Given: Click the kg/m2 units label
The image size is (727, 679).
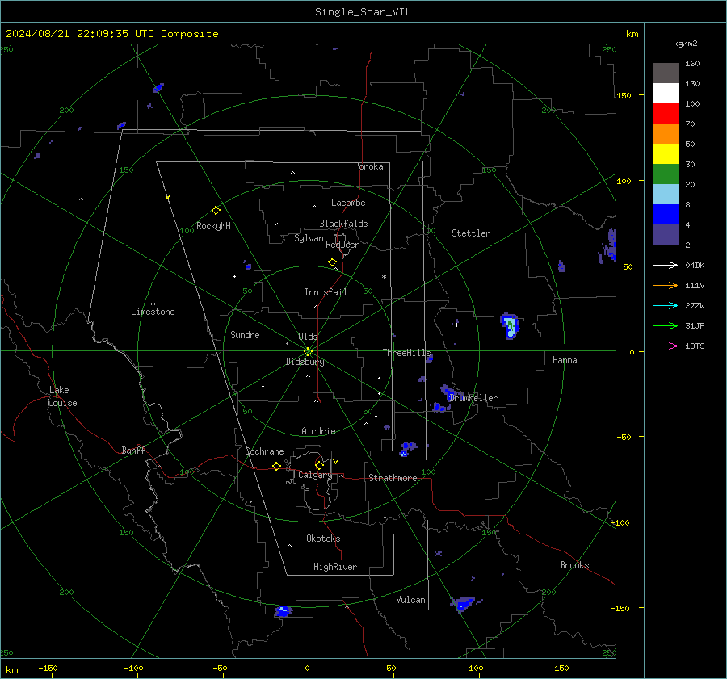Looking at the screenshot, I should tap(685, 44).
